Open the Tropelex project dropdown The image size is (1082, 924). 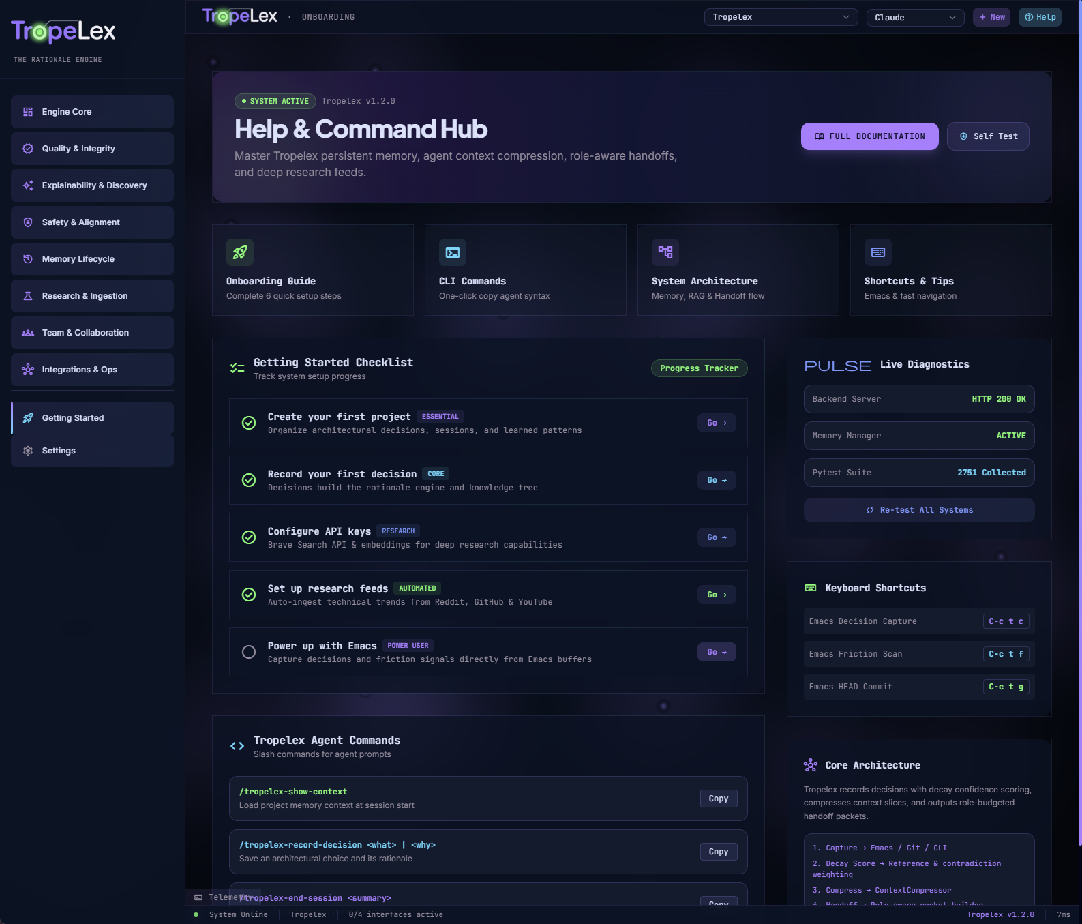(781, 17)
